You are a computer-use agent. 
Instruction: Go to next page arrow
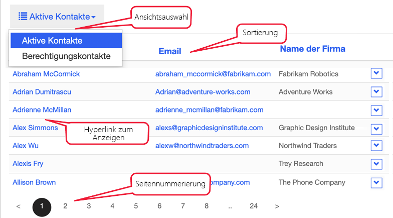(x=277, y=206)
